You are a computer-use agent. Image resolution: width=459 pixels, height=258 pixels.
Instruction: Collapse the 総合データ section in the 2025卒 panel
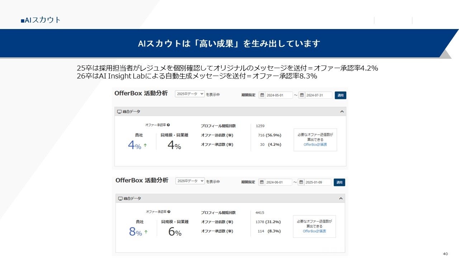pyautogui.click(x=342, y=112)
